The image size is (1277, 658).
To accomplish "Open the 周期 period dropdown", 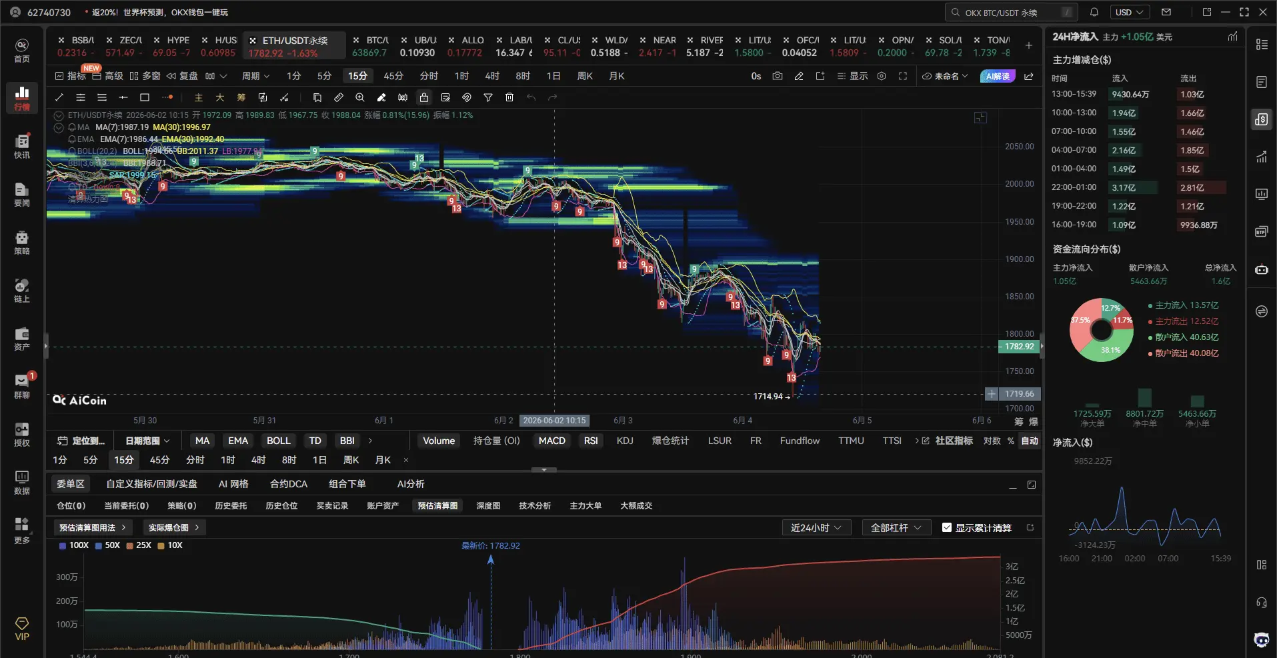I will tap(255, 76).
